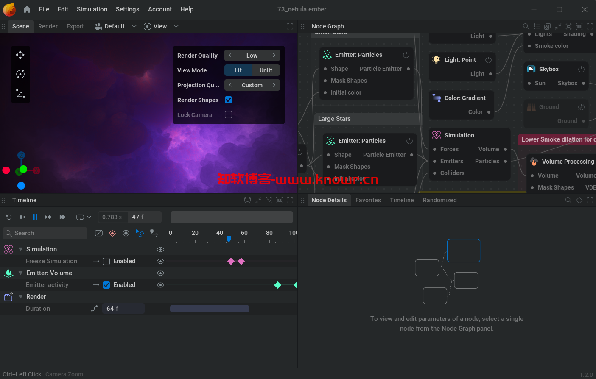Toggle the magnet snapping icon in the Timeline
The width and height of the screenshot is (596, 379).
pyautogui.click(x=247, y=200)
